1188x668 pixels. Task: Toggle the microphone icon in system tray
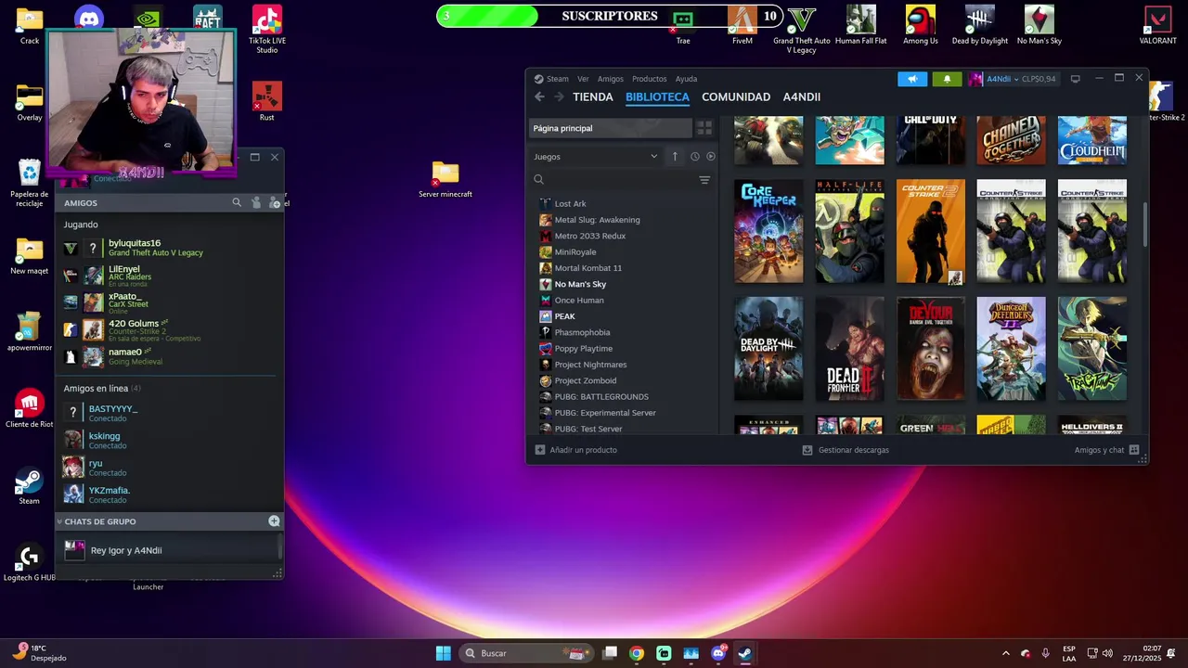(x=1046, y=653)
